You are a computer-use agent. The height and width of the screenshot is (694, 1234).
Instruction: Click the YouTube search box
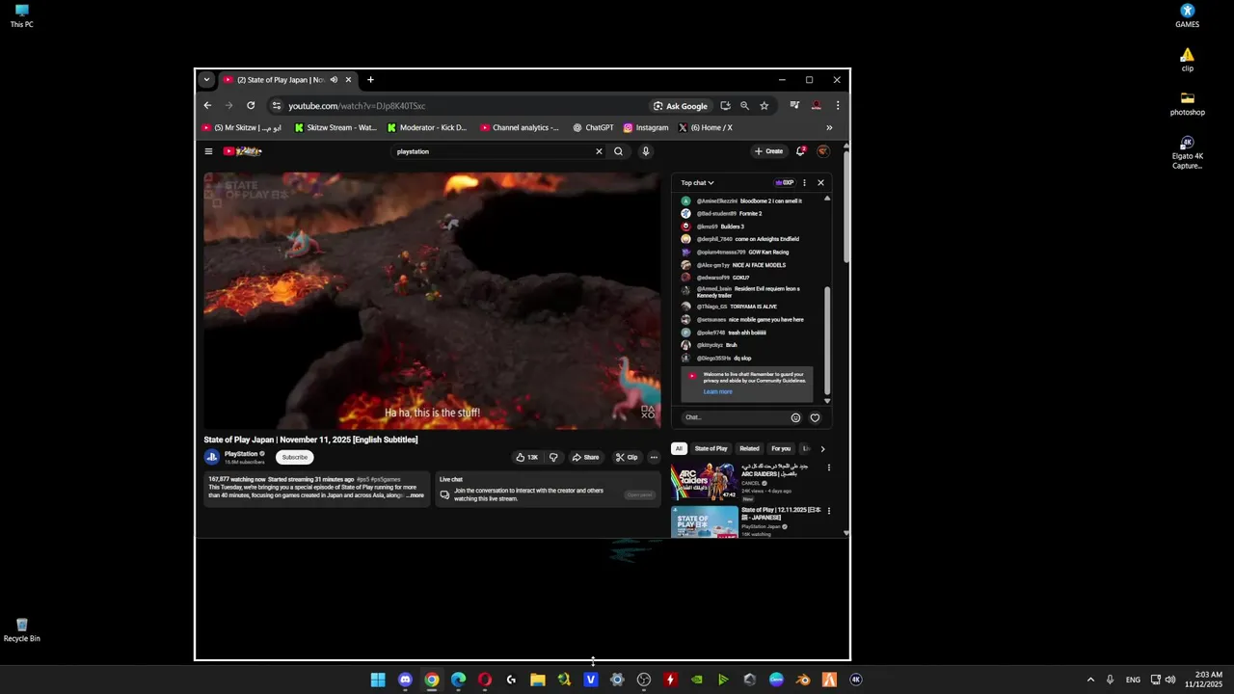(492, 151)
